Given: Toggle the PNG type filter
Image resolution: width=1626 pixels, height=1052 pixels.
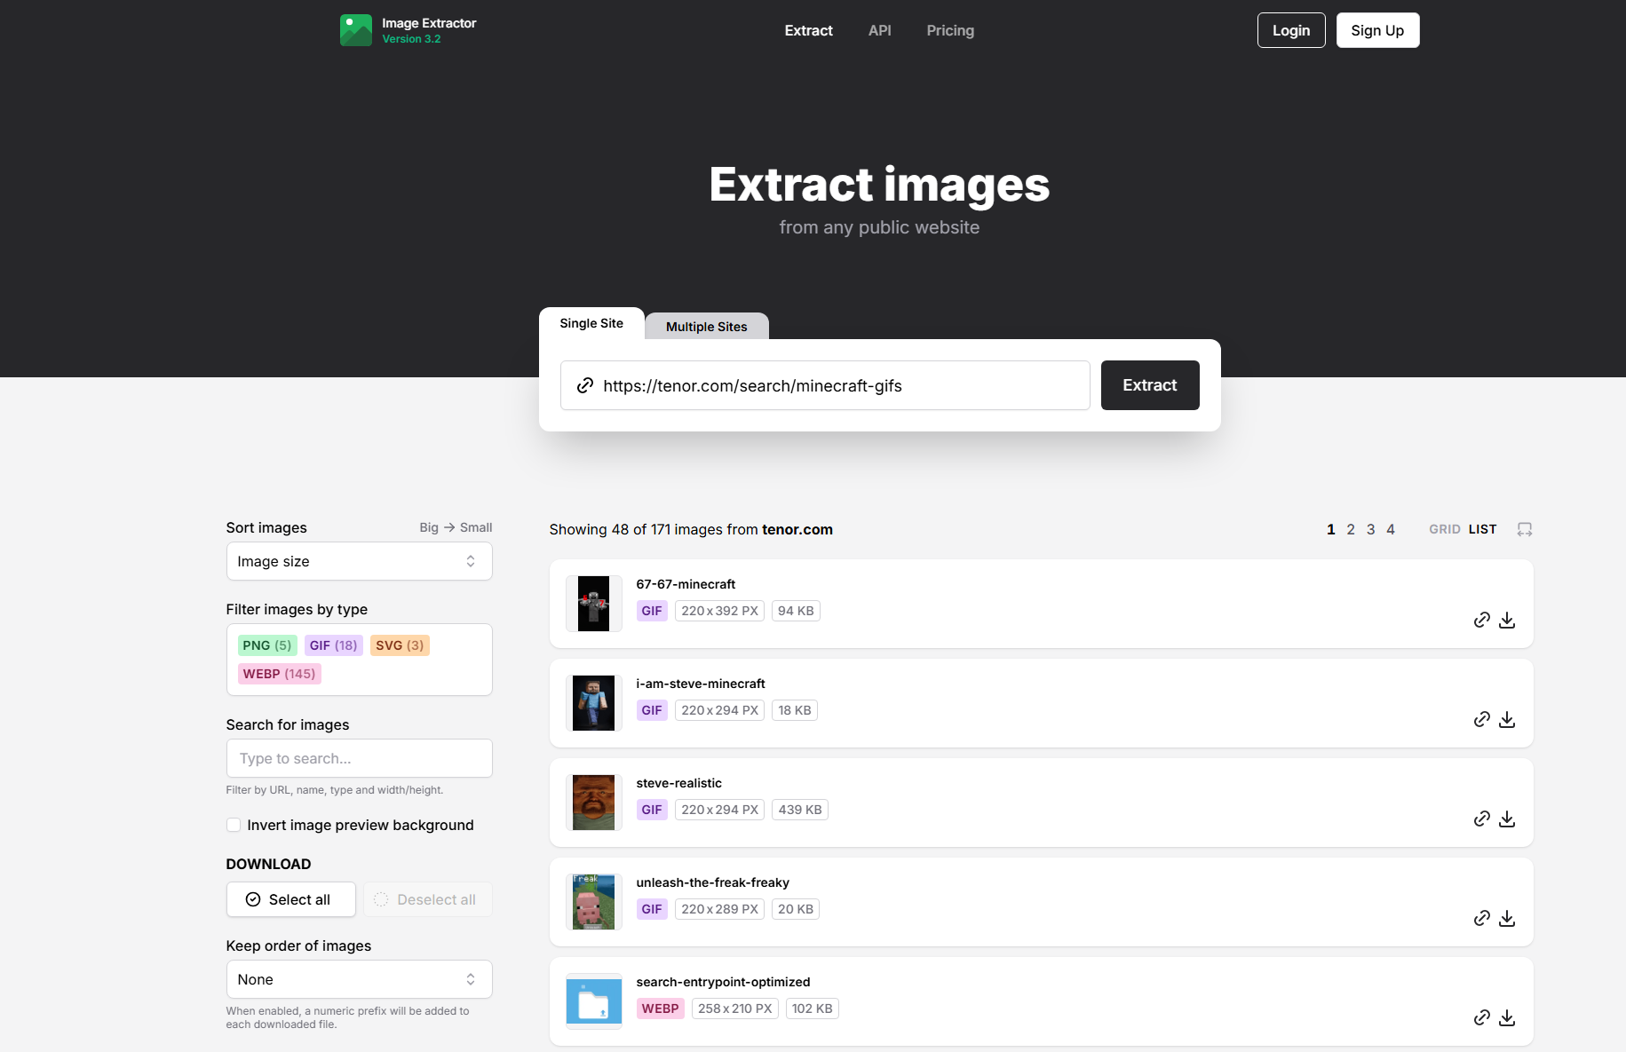Looking at the screenshot, I should click(266, 645).
